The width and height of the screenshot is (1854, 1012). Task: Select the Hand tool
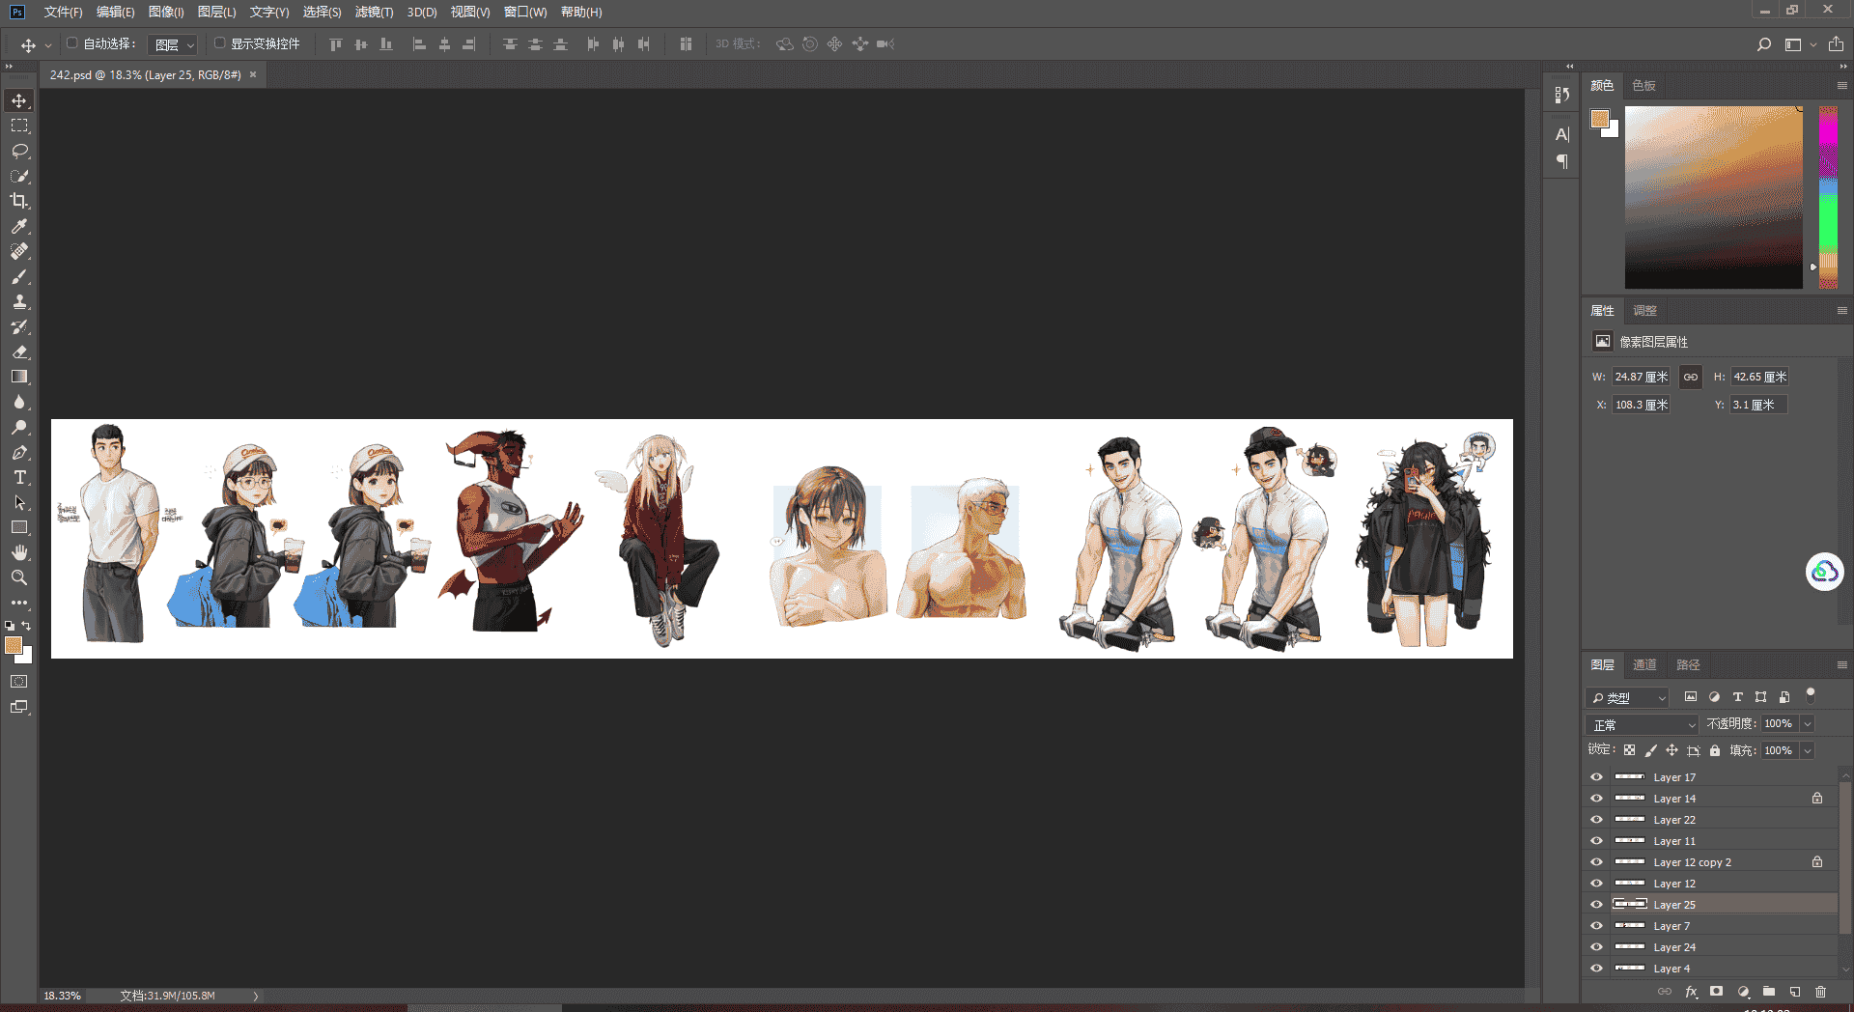click(x=19, y=552)
